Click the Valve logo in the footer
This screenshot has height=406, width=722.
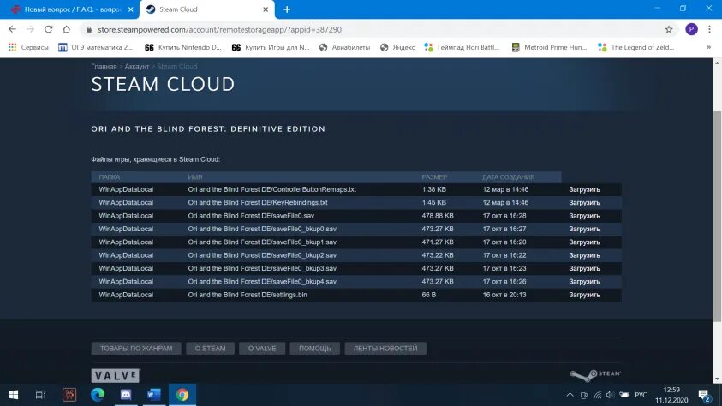coord(115,376)
